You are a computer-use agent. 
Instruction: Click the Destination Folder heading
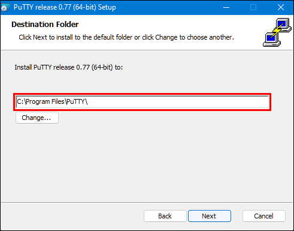[45, 25]
